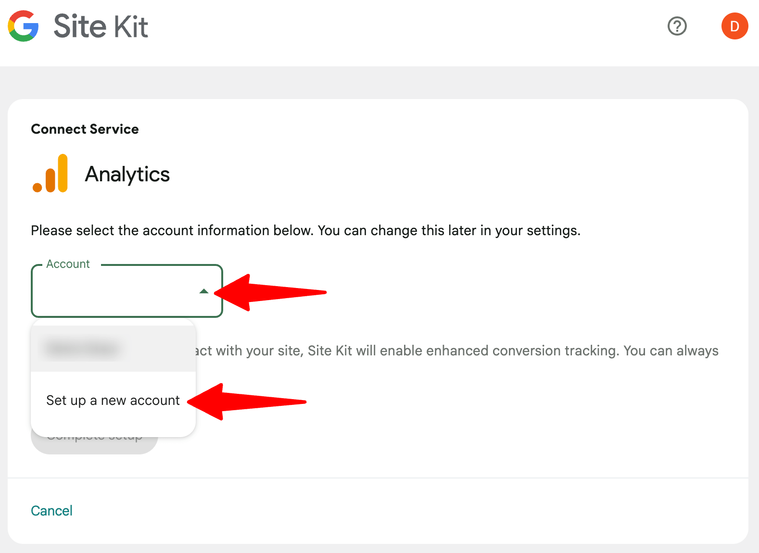Click the Connect Service heading
Viewport: 759px width, 553px height.
coord(85,129)
